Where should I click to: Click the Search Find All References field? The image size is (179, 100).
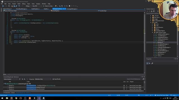(x=135, y=79)
